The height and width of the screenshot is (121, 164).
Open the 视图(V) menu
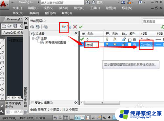point(48,8)
